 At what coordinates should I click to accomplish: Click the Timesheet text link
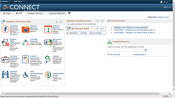click(14, 26)
